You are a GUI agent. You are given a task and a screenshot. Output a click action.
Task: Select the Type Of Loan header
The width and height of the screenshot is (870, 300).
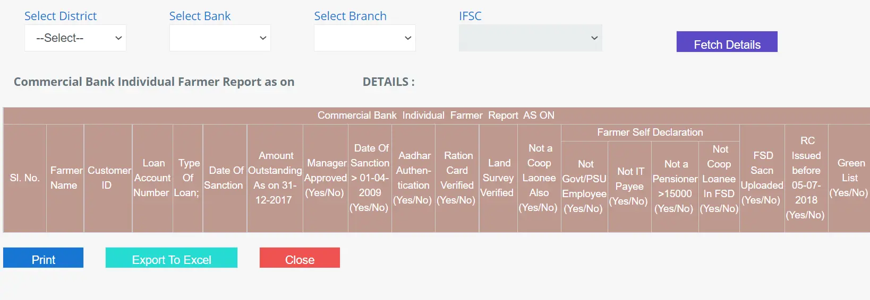[188, 178]
